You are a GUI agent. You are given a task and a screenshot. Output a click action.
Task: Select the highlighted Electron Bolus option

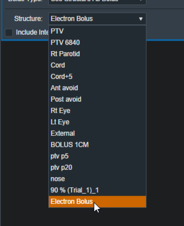tap(98, 202)
